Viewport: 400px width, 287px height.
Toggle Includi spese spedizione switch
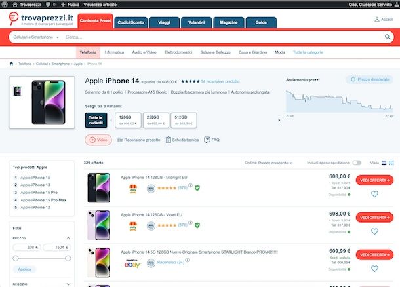pos(357,163)
